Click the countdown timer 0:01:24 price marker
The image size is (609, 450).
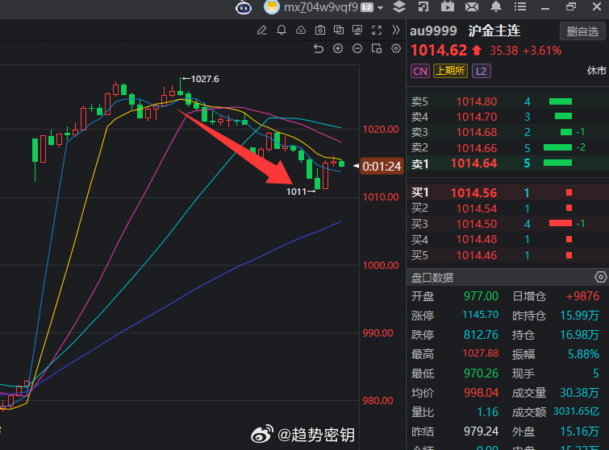[x=382, y=167]
